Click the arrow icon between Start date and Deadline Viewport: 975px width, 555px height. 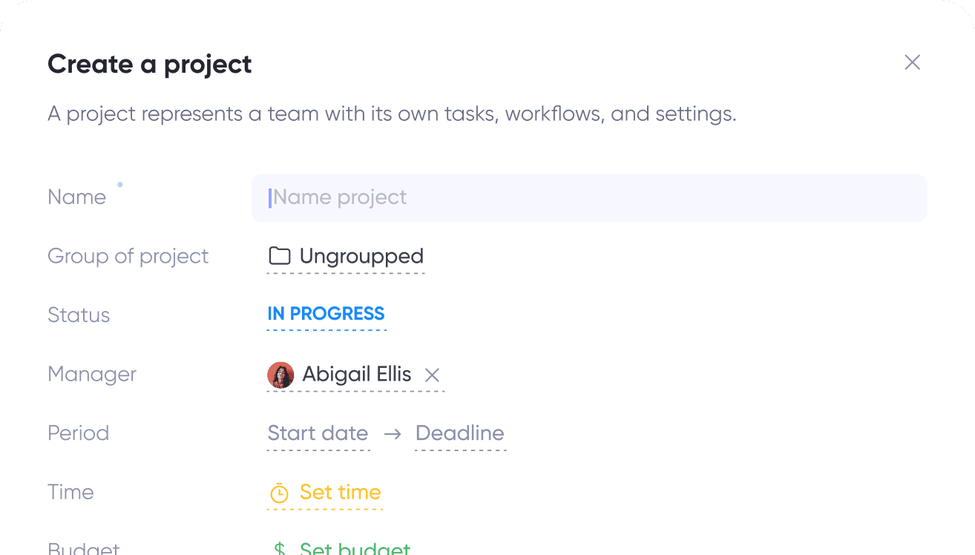click(x=392, y=433)
